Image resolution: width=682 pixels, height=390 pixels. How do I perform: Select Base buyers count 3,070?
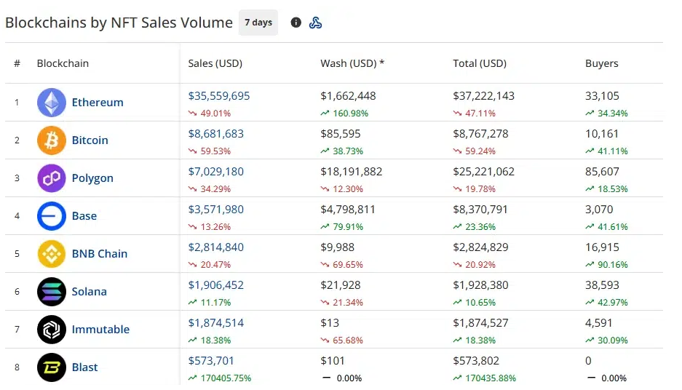pyautogui.click(x=599, y=210)
